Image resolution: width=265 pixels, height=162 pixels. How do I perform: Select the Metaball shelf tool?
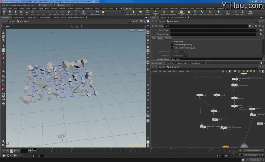coord(97,13)
